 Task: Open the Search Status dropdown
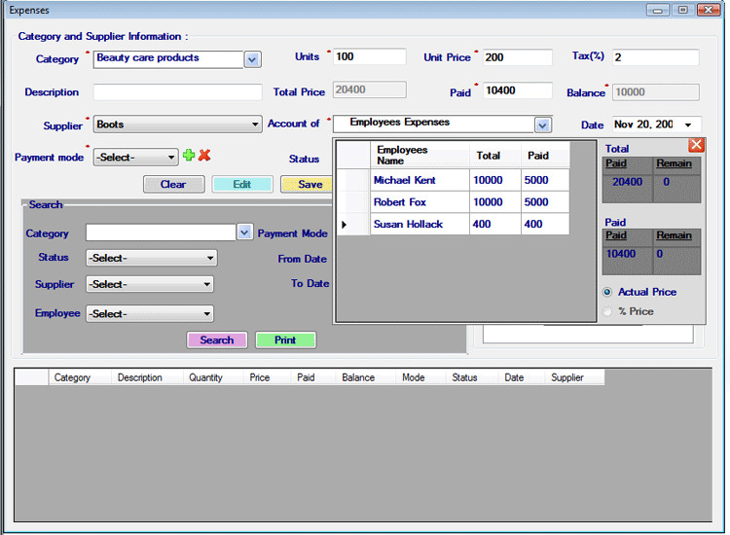click(x=151, y=258)
